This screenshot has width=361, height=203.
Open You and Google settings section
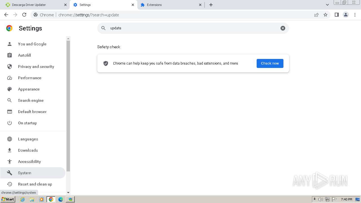33,44
